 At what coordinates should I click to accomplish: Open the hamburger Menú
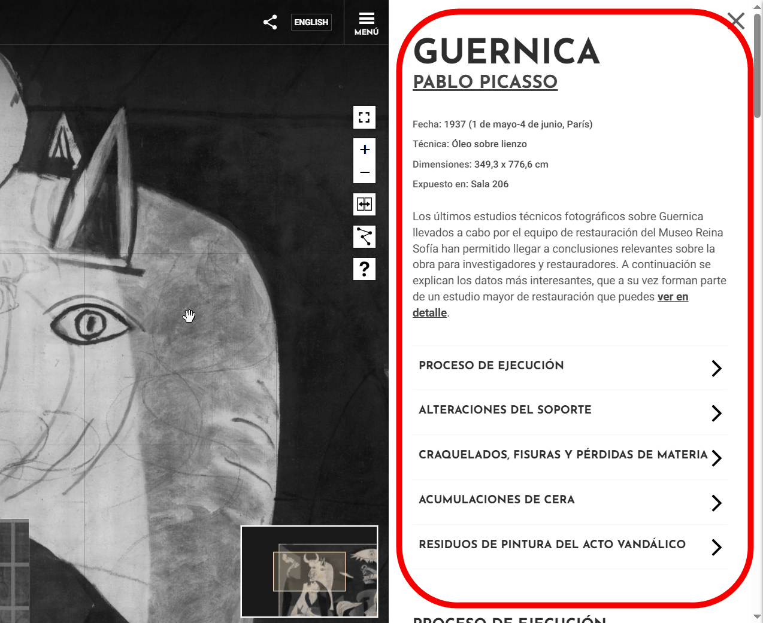(x=367, y=23)
